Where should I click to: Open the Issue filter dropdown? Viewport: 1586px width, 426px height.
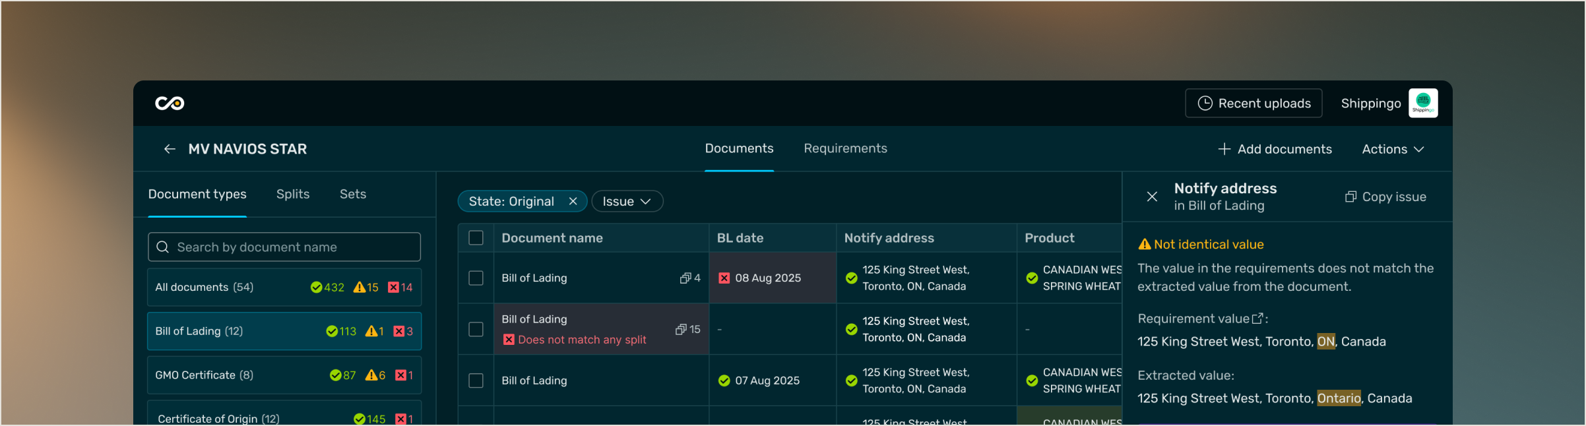pyautogui.click(x=627, y=201)
